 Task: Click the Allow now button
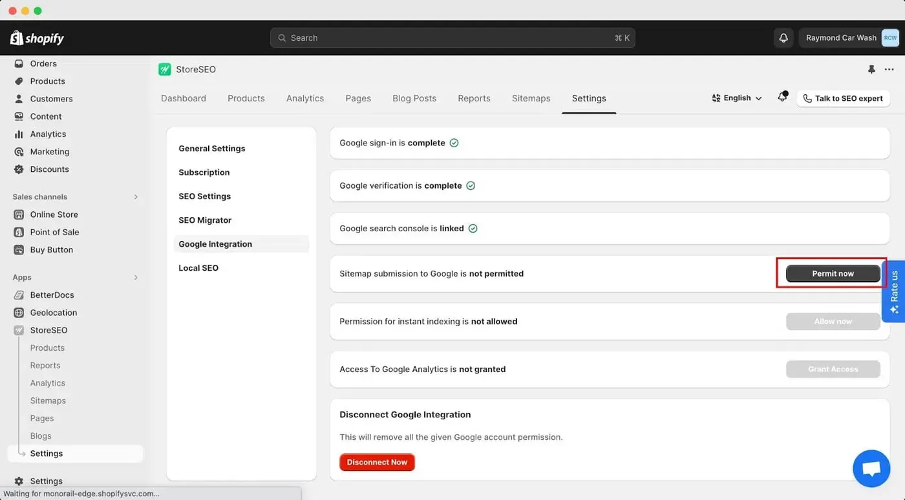pos(833,322)
